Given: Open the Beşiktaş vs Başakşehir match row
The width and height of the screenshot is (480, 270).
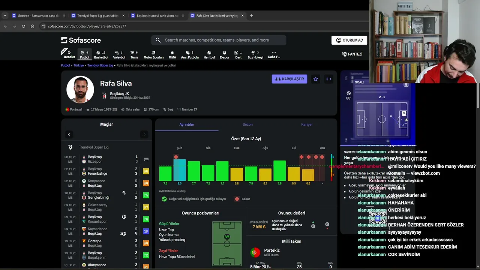Looking at the screenshot, I should [106, 255].
